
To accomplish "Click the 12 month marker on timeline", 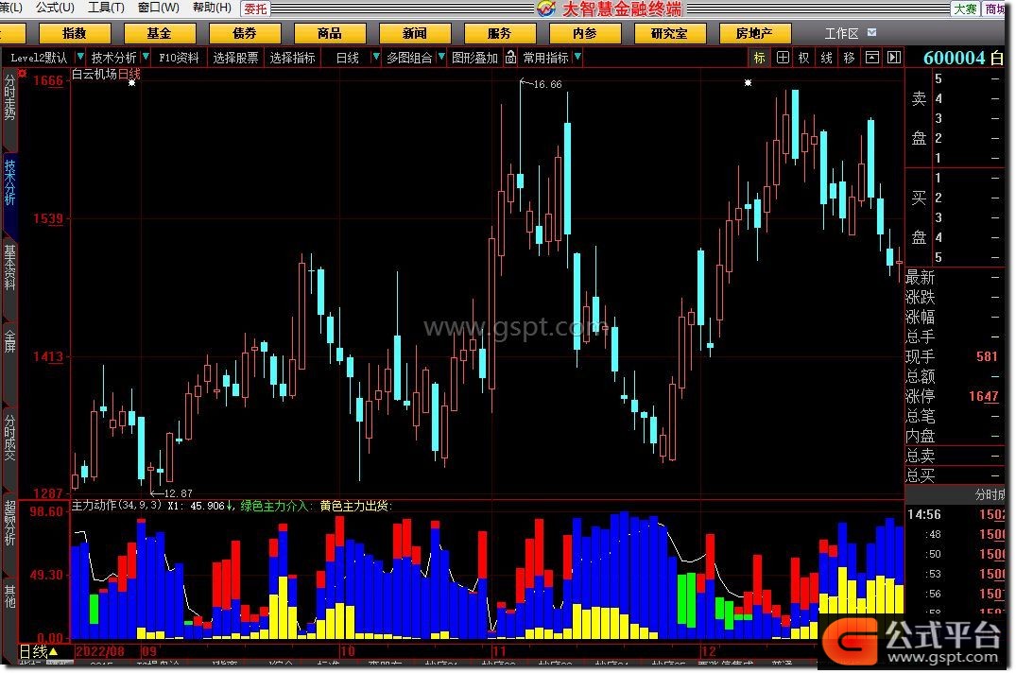I will (x=708, y=651).
